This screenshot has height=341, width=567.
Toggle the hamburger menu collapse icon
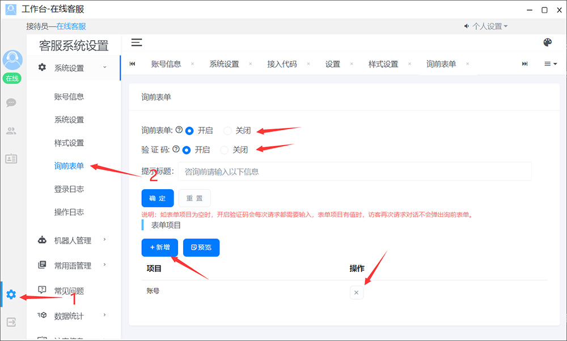137,42
